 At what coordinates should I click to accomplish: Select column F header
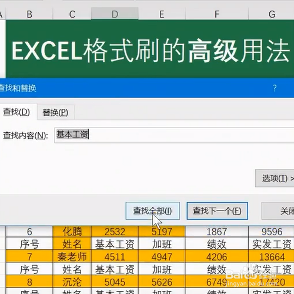216,14
